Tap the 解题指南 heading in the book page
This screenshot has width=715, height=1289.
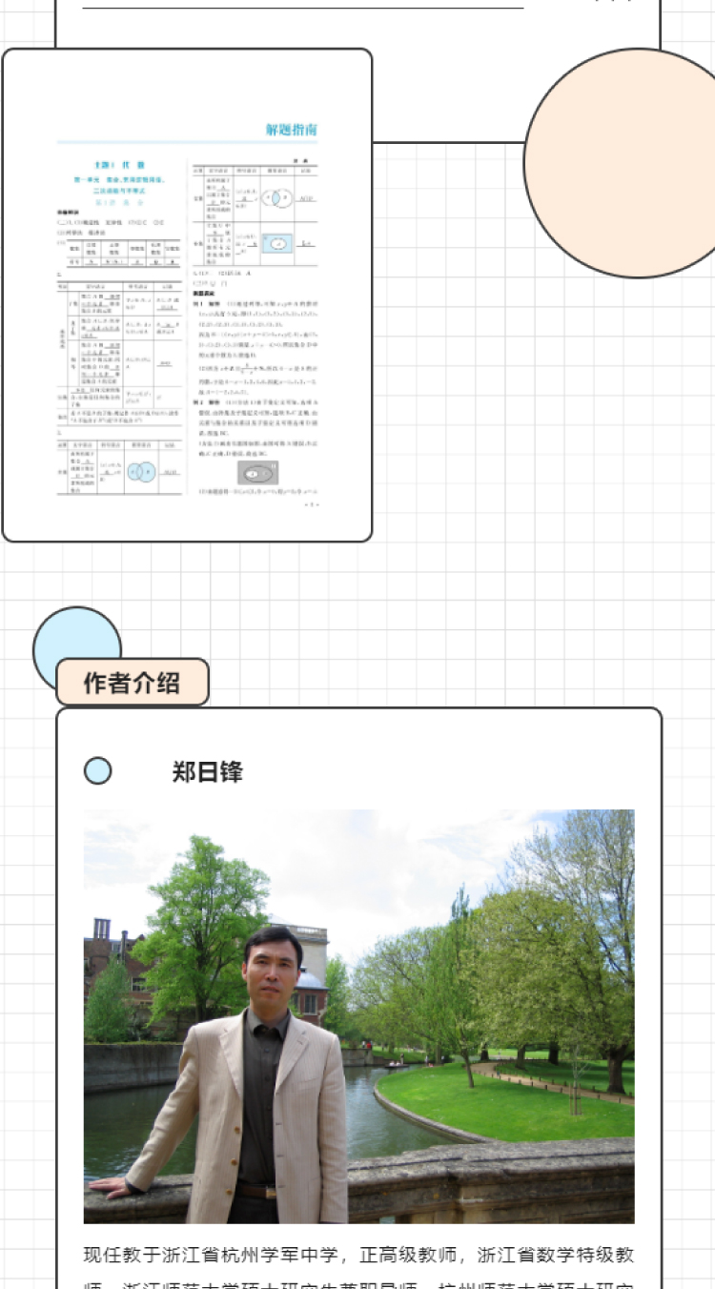pyautogui.click(x=291, y=130)
